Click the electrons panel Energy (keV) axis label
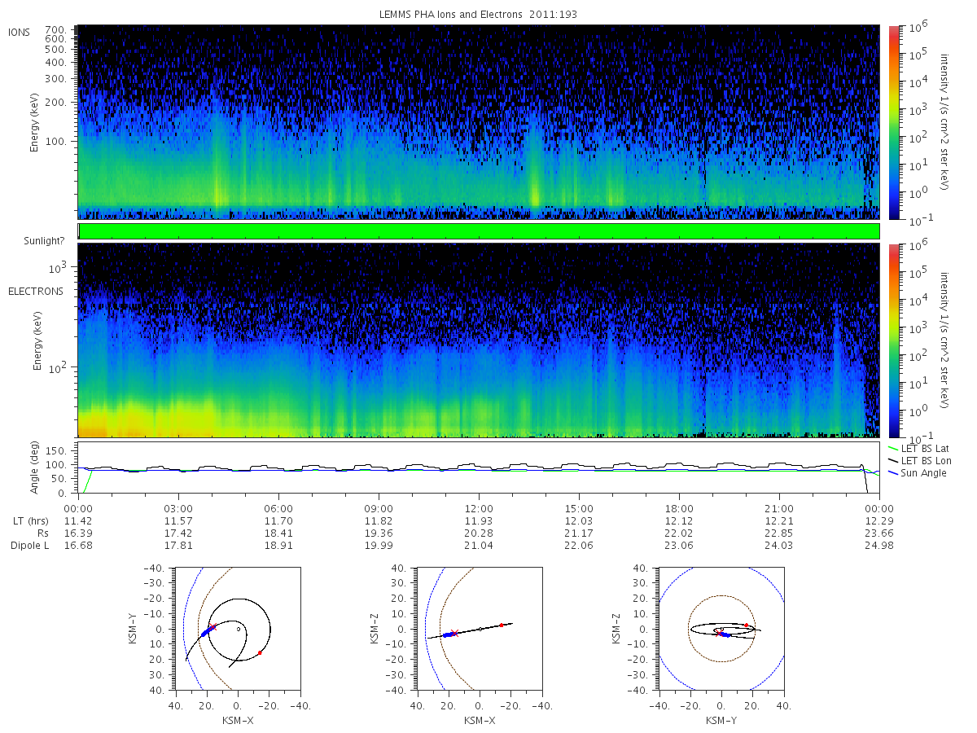 tap(37, 340)
